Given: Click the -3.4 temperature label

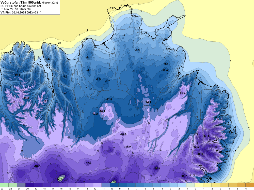Looking at the screenshot, I should click(x=4, y=60).
